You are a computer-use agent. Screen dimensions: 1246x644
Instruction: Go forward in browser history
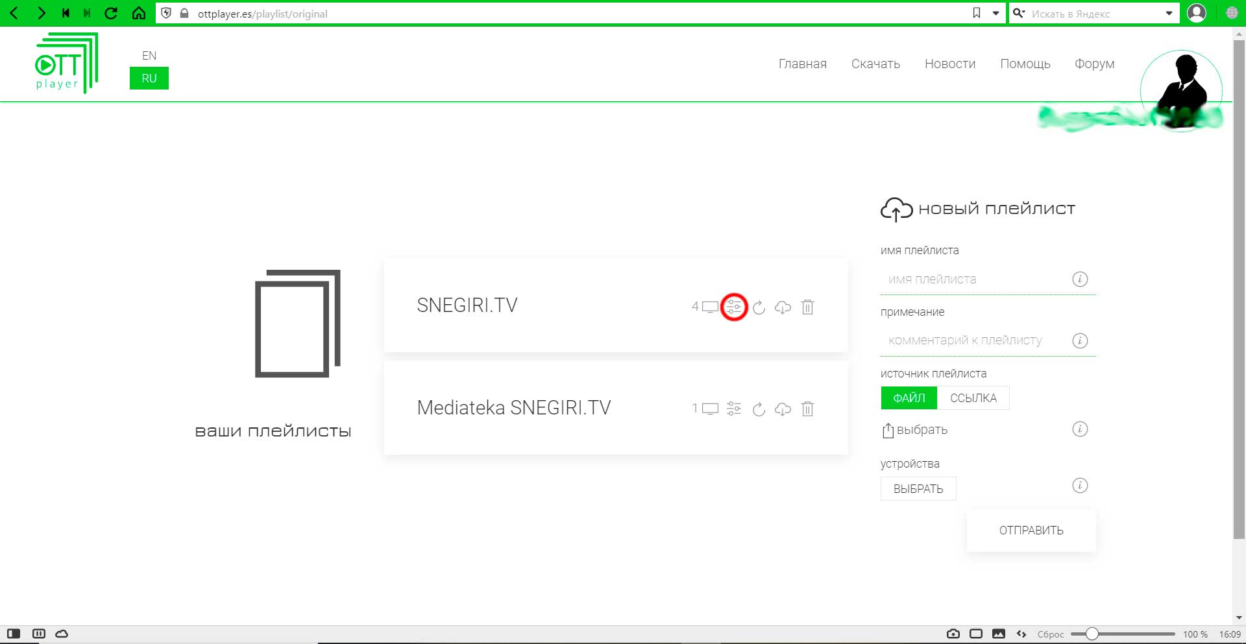[41, 13]
